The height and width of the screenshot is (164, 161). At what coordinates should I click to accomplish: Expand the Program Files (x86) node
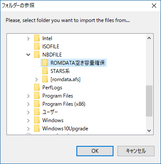coord(28,104)
